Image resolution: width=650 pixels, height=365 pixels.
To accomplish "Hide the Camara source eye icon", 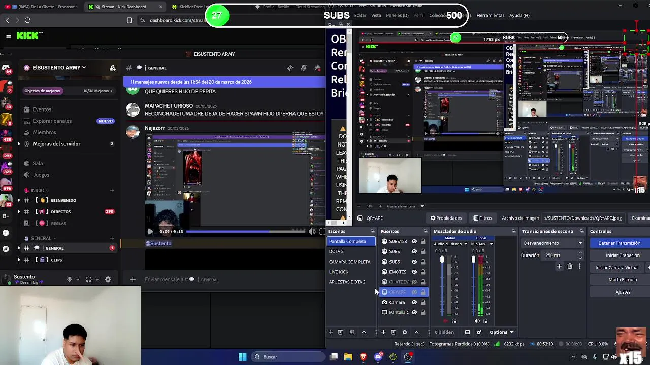I will point(414,302).
